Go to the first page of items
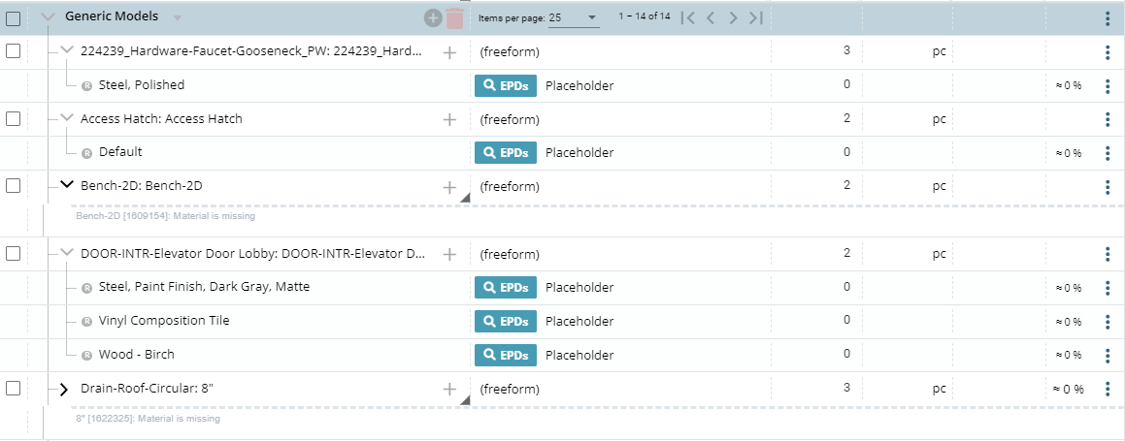The image size is (1125, 441). pos(688,17)
